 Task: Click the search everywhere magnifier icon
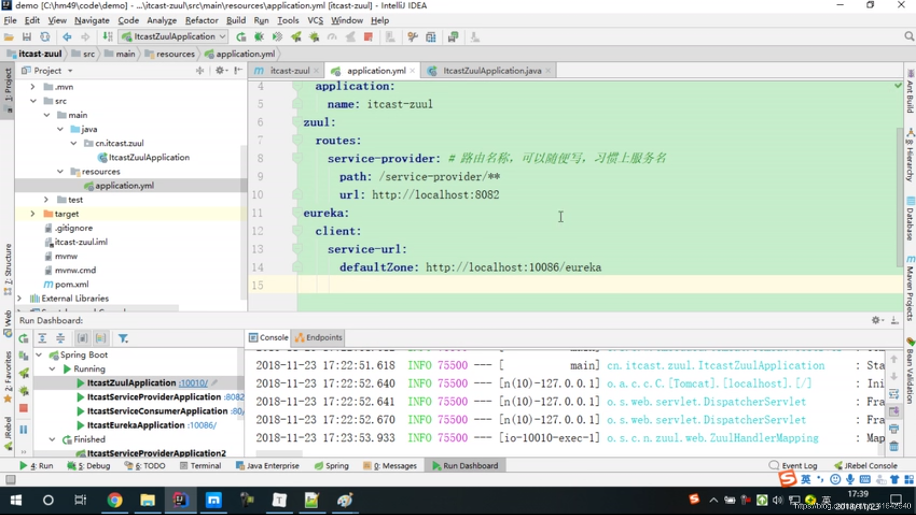coord(909,37)
